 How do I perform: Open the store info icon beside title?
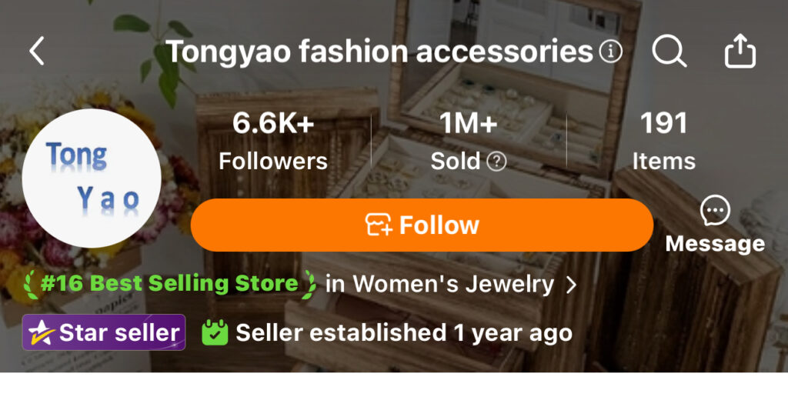[610, 51]
